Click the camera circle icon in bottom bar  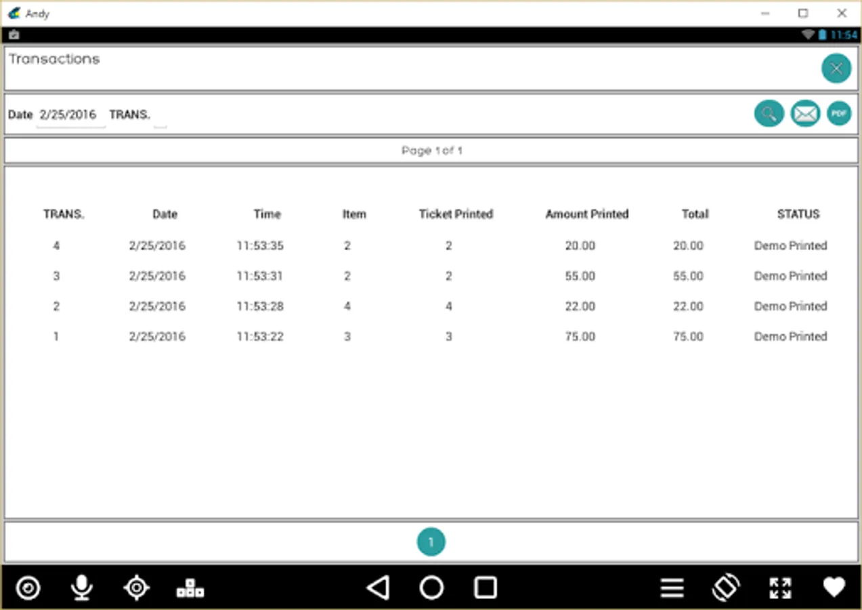click(x=28, y=588)
